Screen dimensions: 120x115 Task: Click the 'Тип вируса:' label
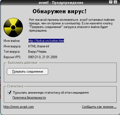pyautogui.click(x=12, y=52)
